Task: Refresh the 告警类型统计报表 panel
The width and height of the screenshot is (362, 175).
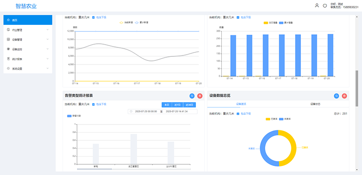Action: [192, 96]
